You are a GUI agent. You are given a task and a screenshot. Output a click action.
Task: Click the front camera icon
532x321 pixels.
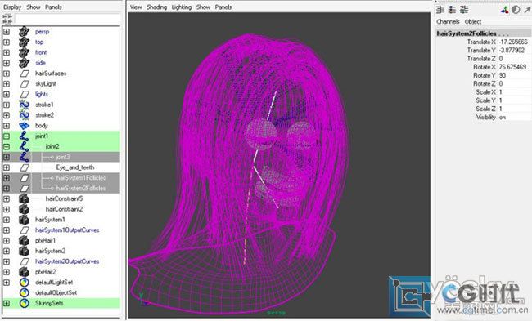[x=24, y=52]
